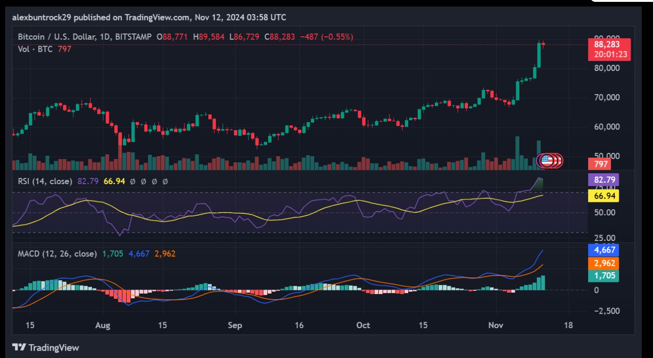Viewport: 653px width, 358px height.
Task: Click the purple 82.79 RSI value tag
Action: 607,179
